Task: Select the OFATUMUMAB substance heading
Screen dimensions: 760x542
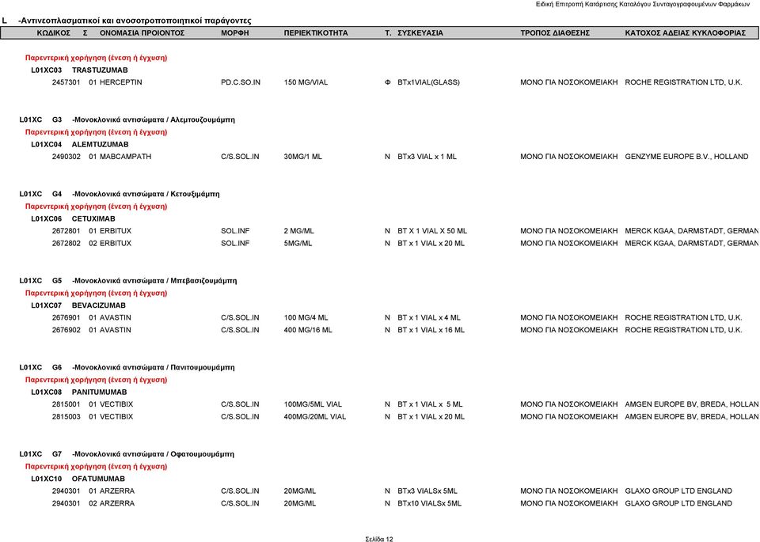Action: pos(98,479)
